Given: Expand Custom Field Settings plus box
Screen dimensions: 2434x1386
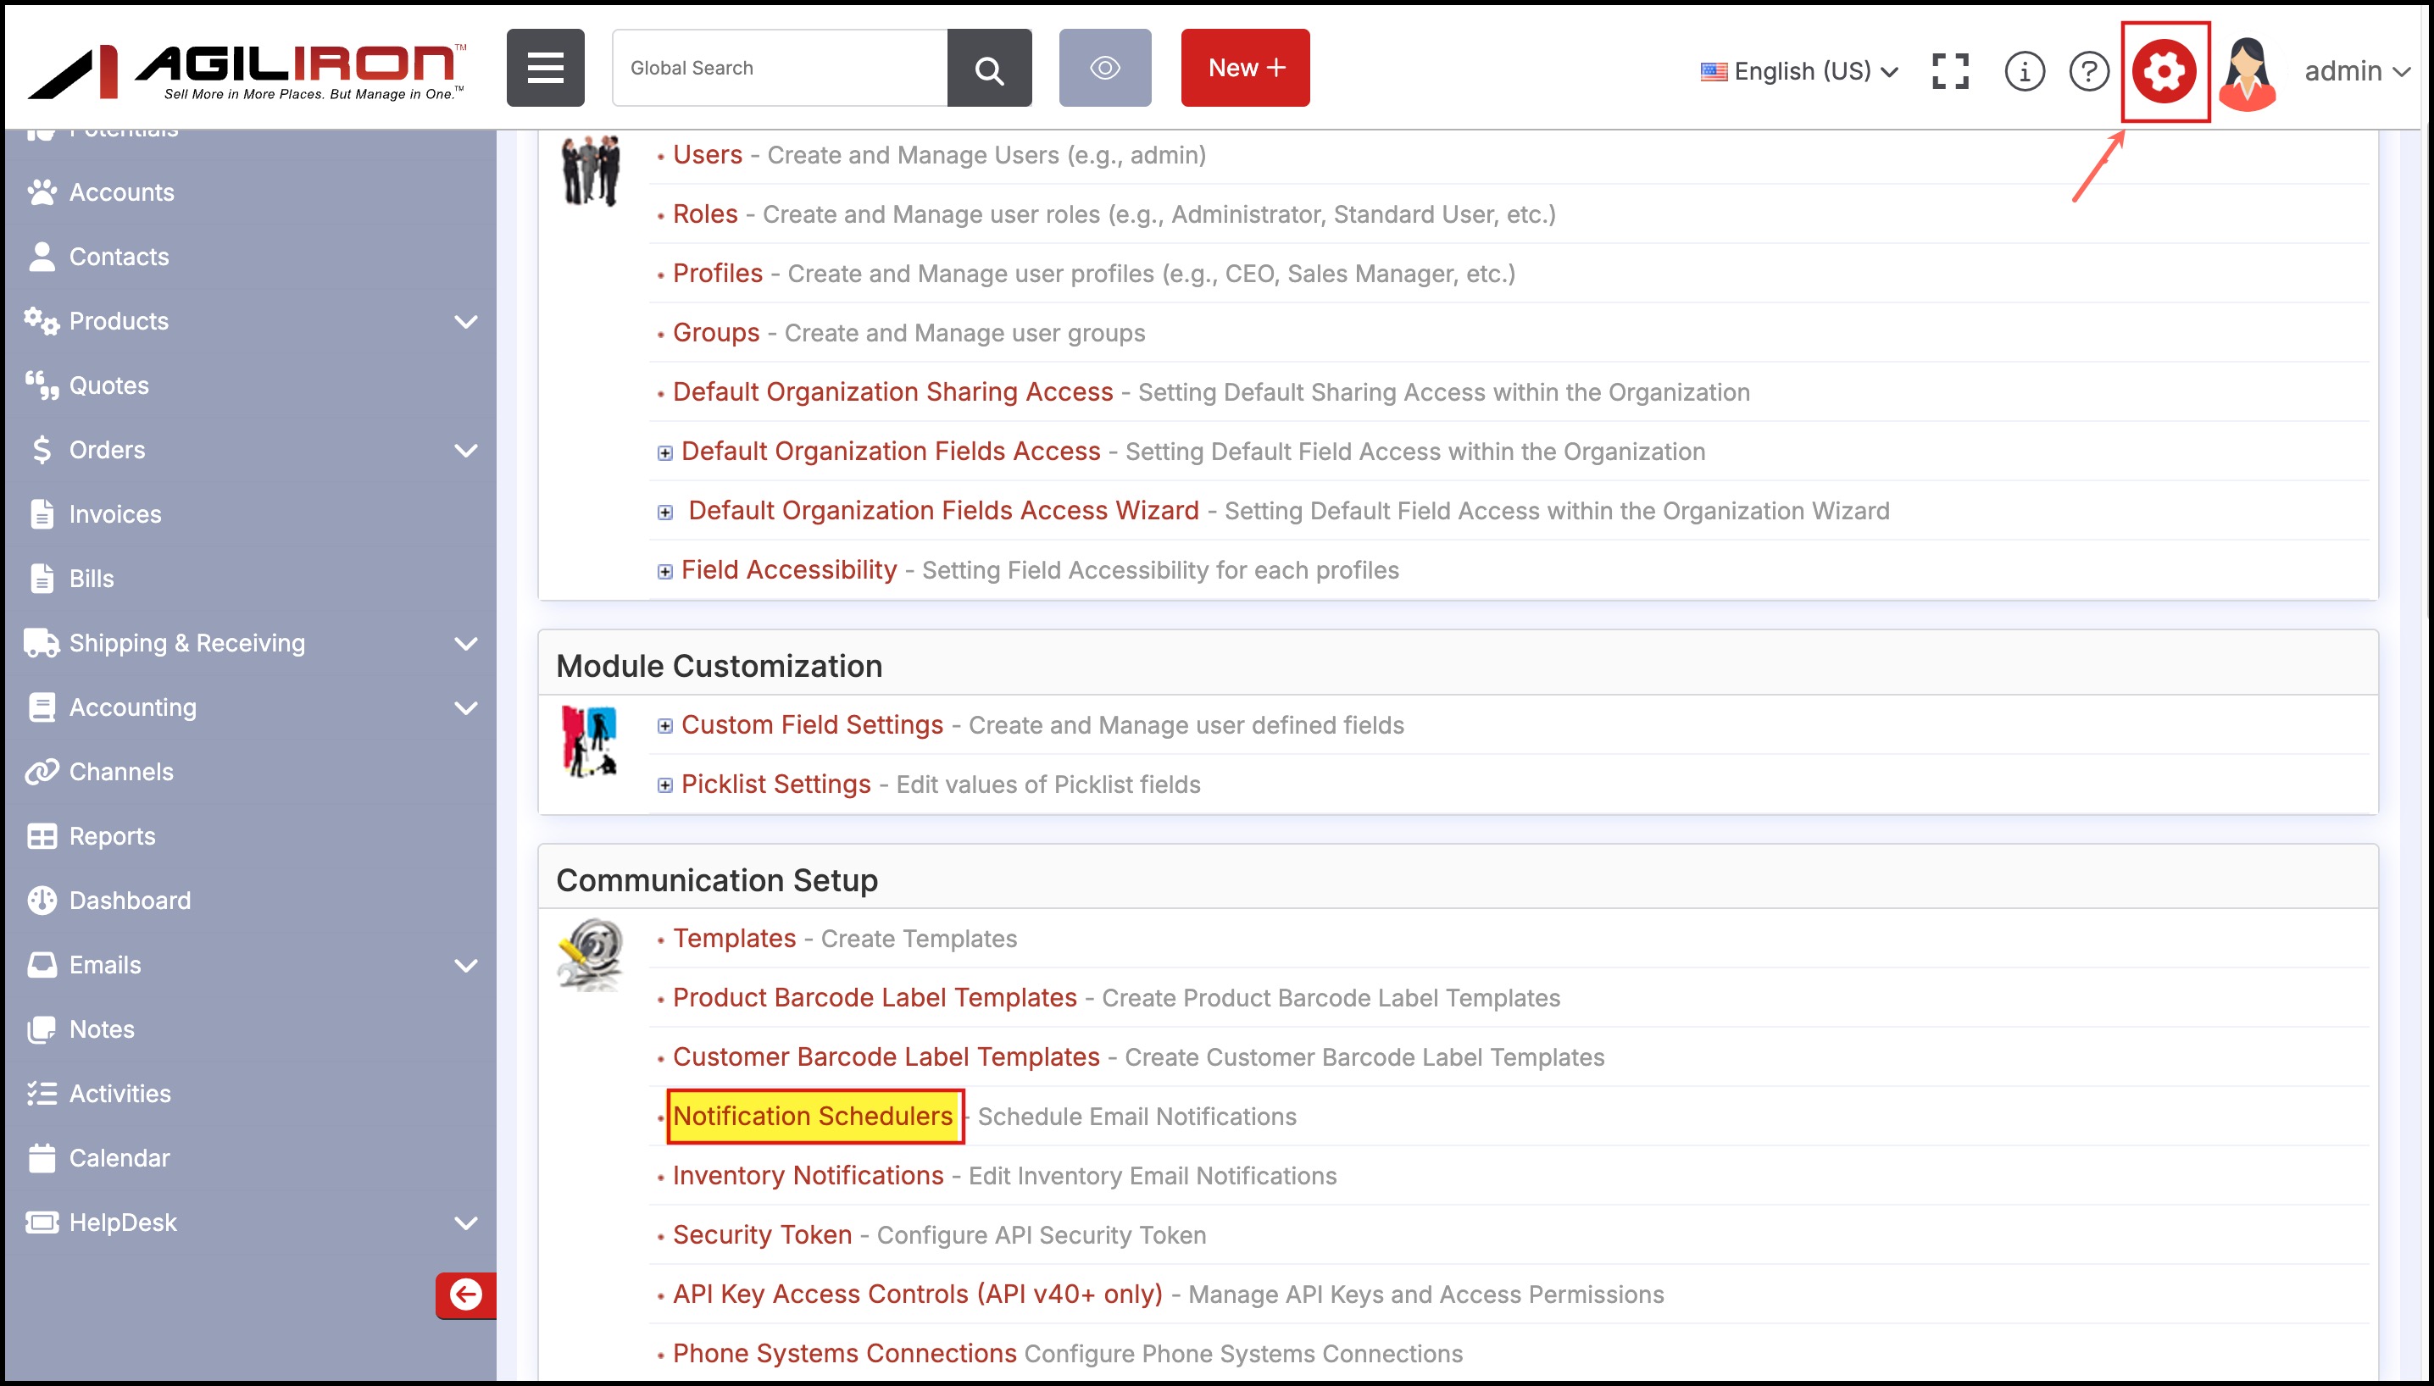Looking at the screenshot, I should [664, 725].
